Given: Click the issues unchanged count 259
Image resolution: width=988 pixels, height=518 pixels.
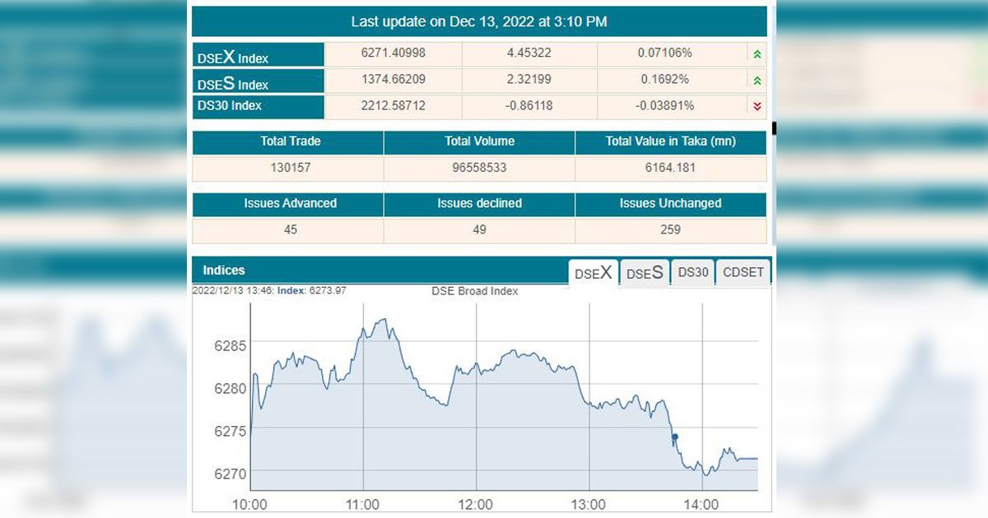Looking at the screenshot, I should point(671,229).
